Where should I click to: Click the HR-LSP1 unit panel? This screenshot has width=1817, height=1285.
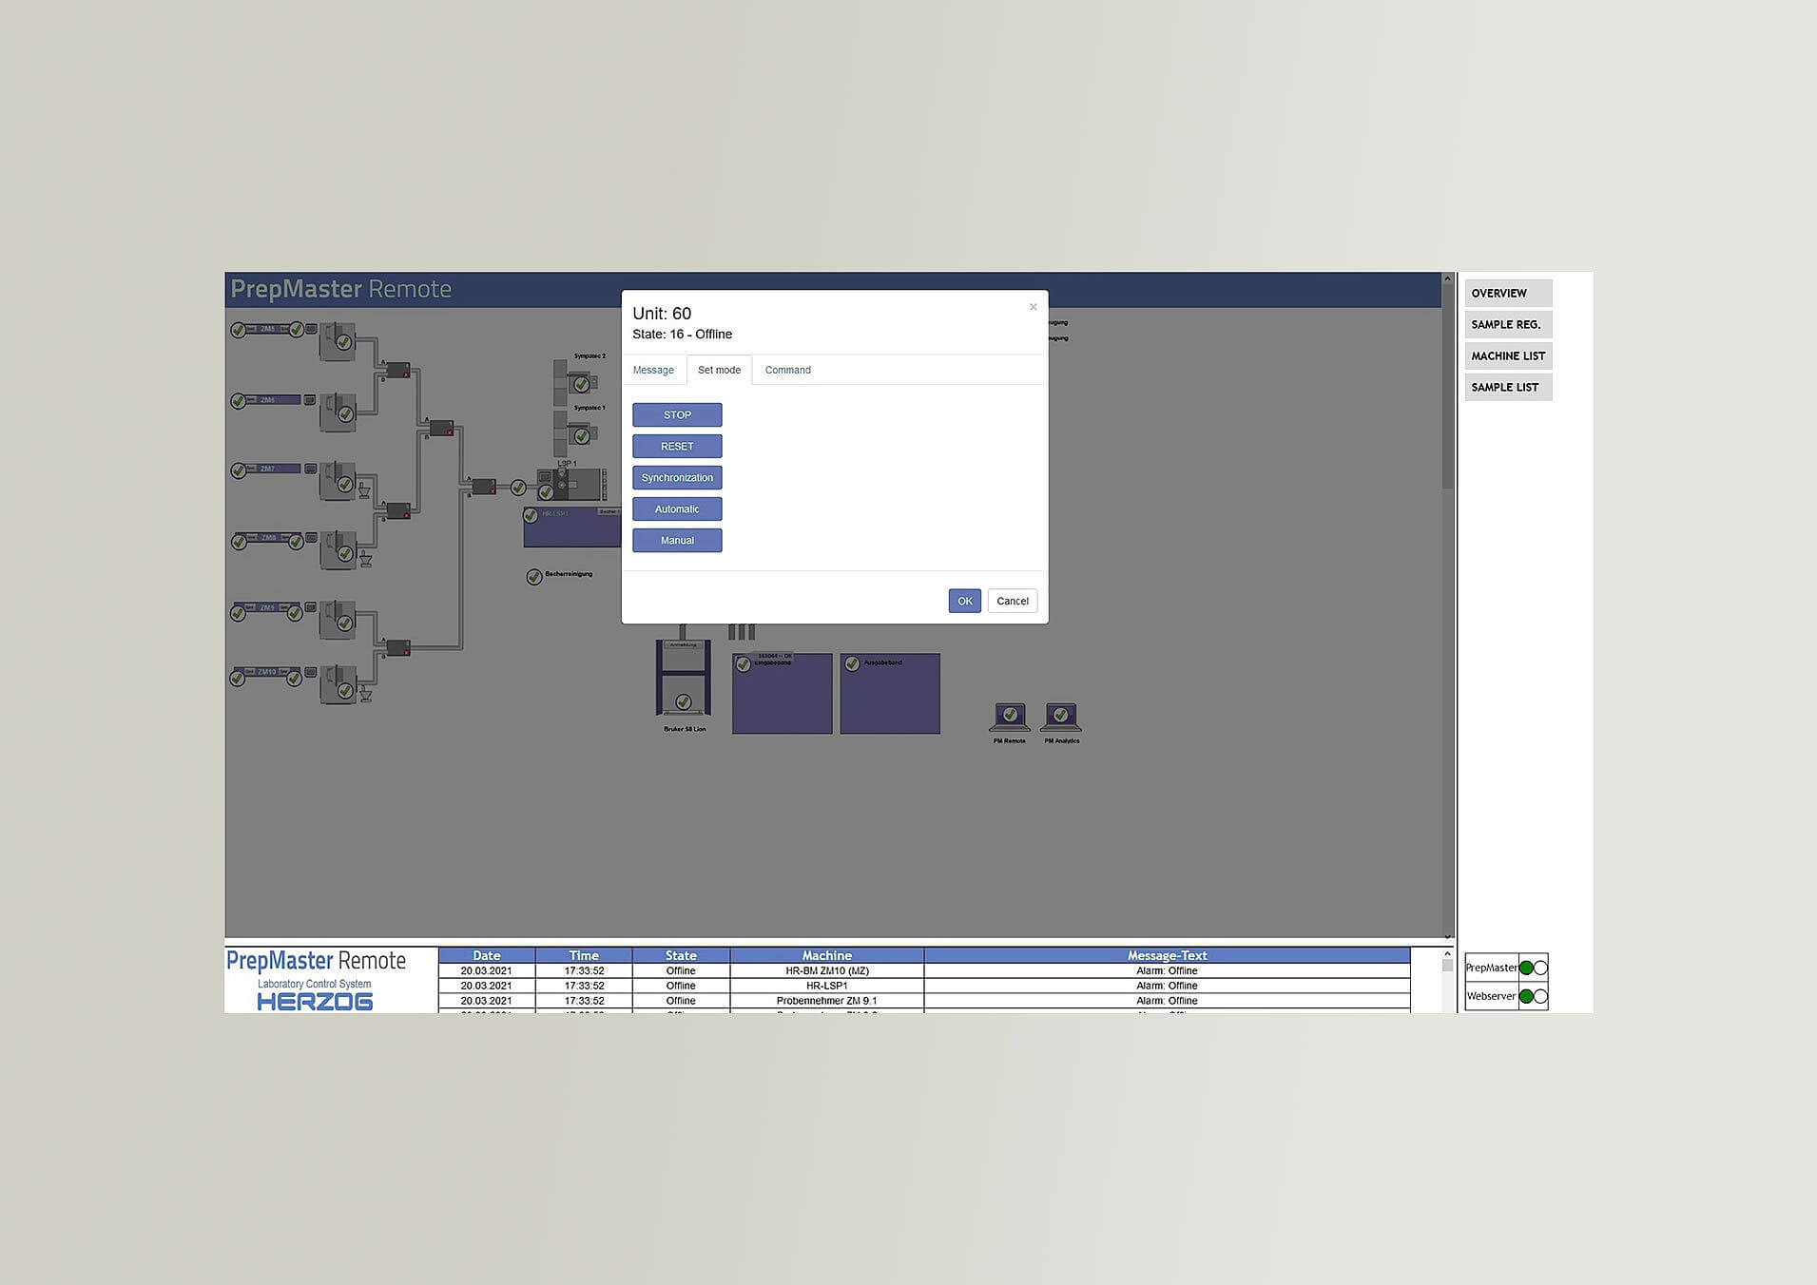[572, 527]
